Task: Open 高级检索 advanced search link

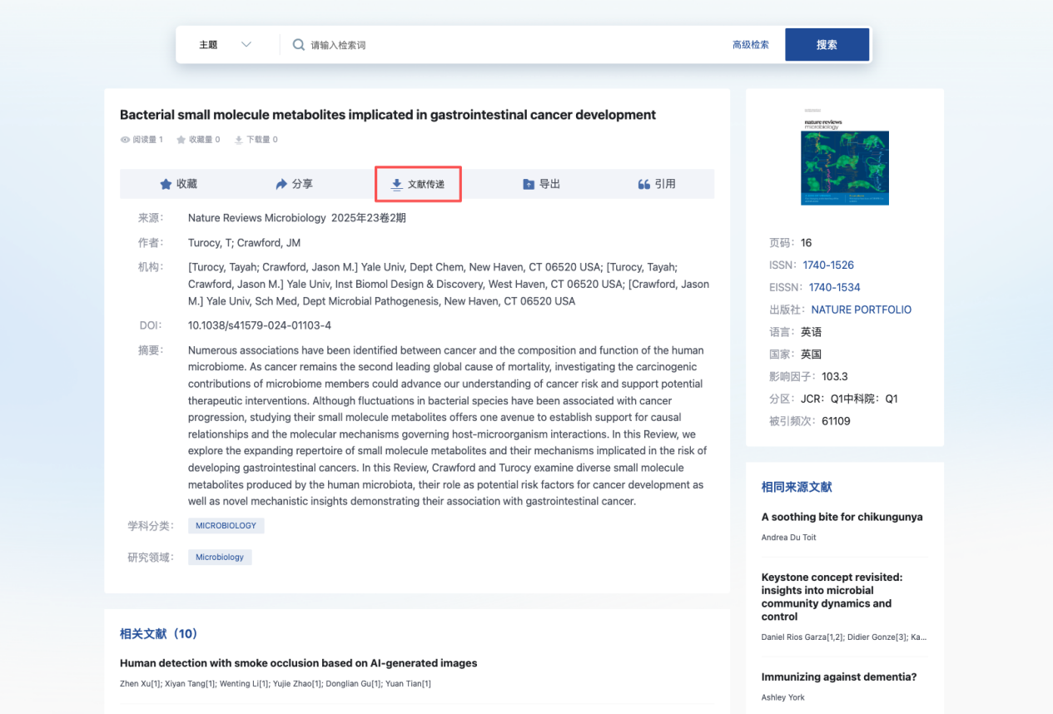Action: click(x=751, y=45)
